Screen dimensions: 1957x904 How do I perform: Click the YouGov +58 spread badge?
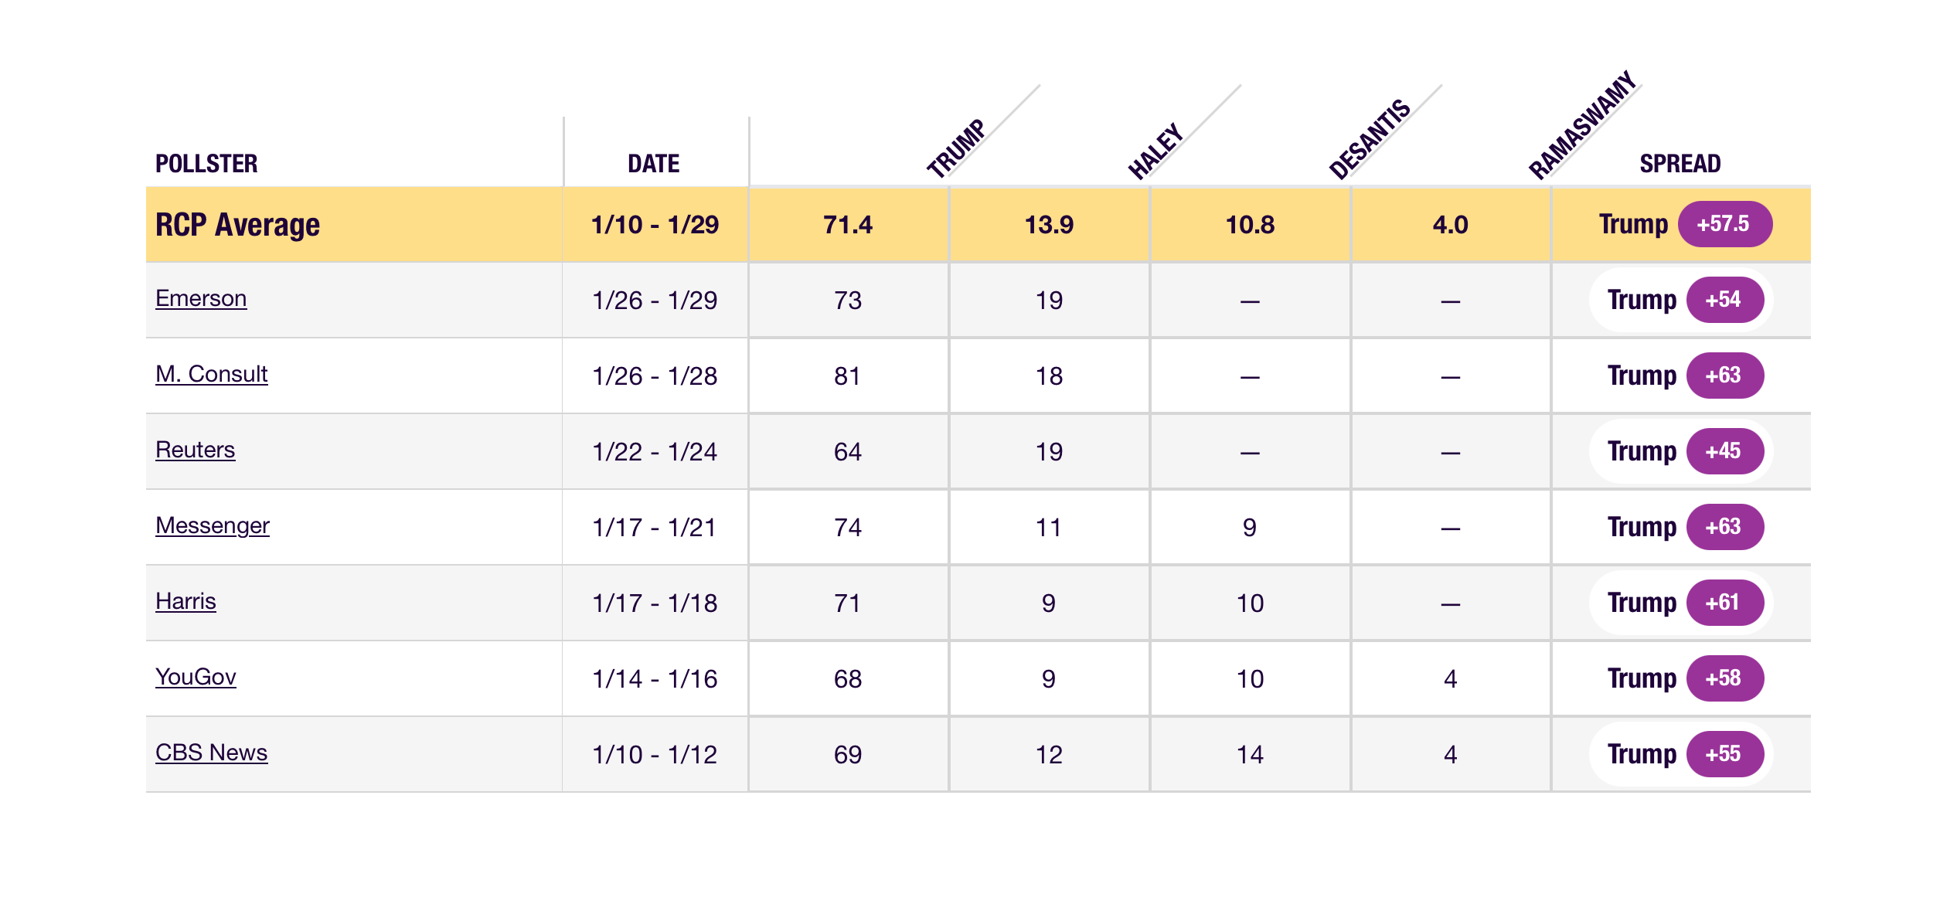pos(1724,678)
